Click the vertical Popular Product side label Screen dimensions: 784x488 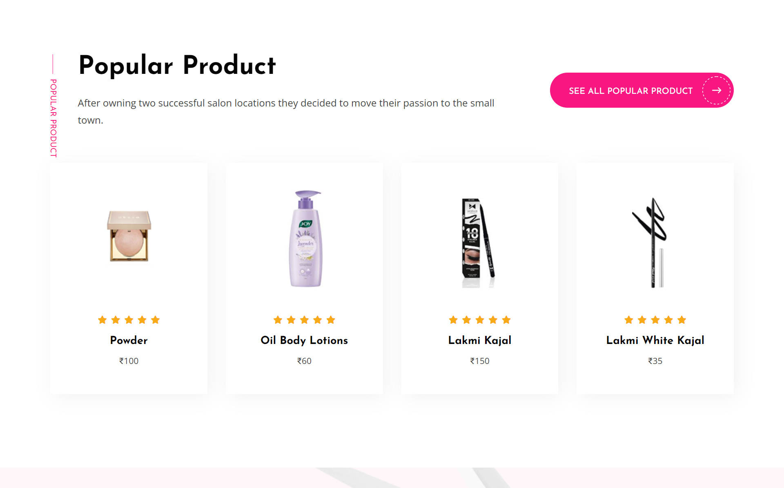click(53, 118)
